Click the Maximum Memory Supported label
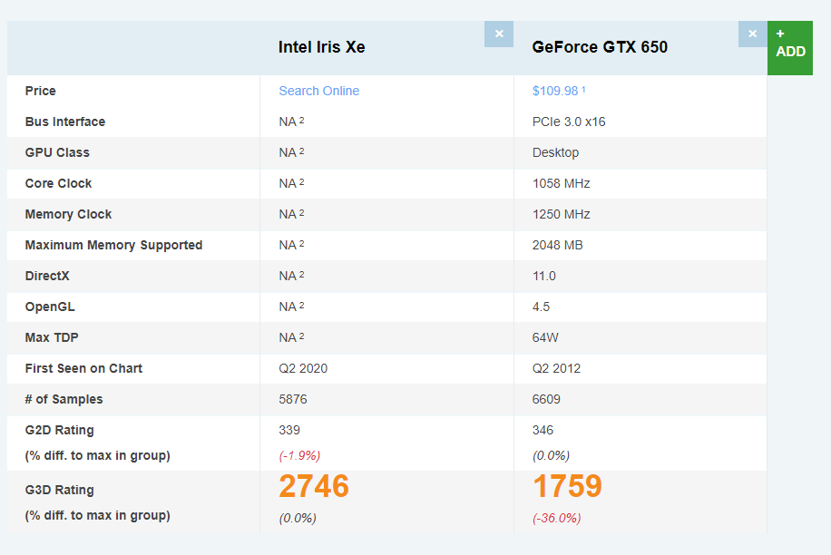 pyautogui.click(x=113, y=245)
